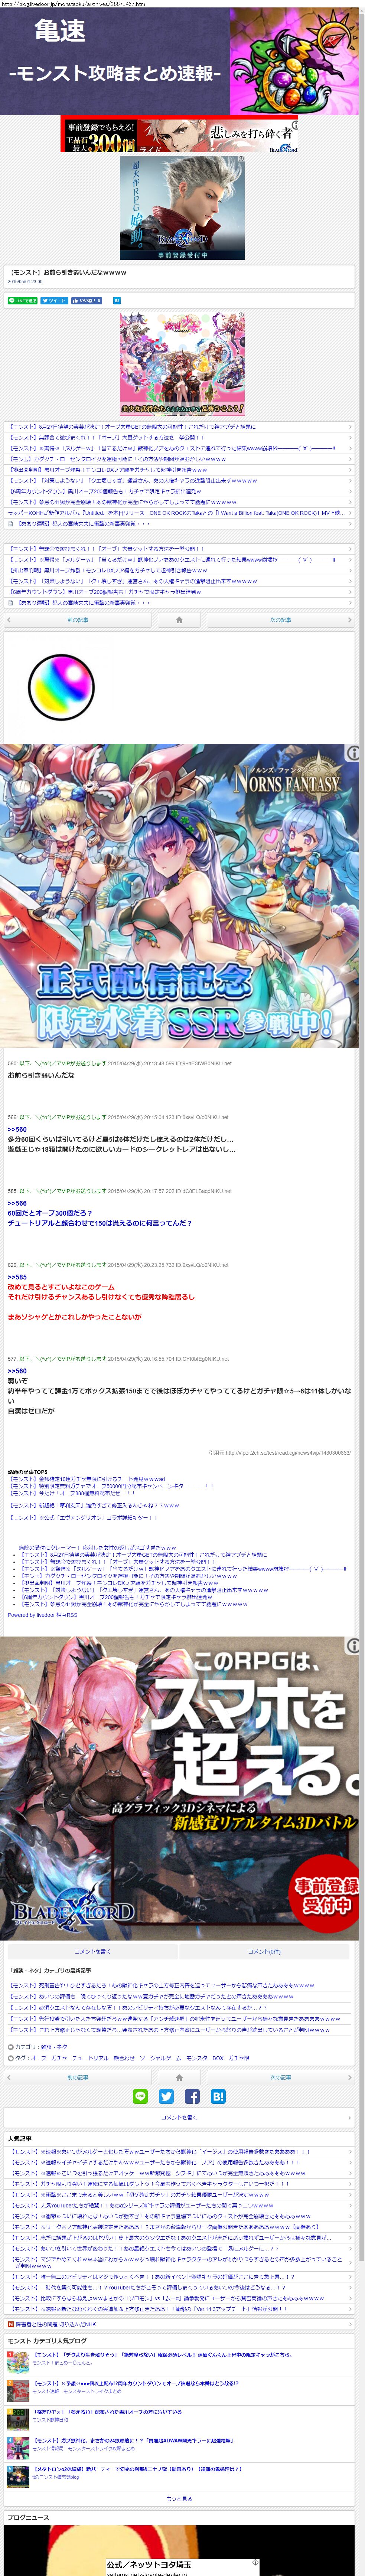365x2576 pixels.
Task: Click chevron on 障害者と性の問題 NHK row
Action: [350, 2324]
